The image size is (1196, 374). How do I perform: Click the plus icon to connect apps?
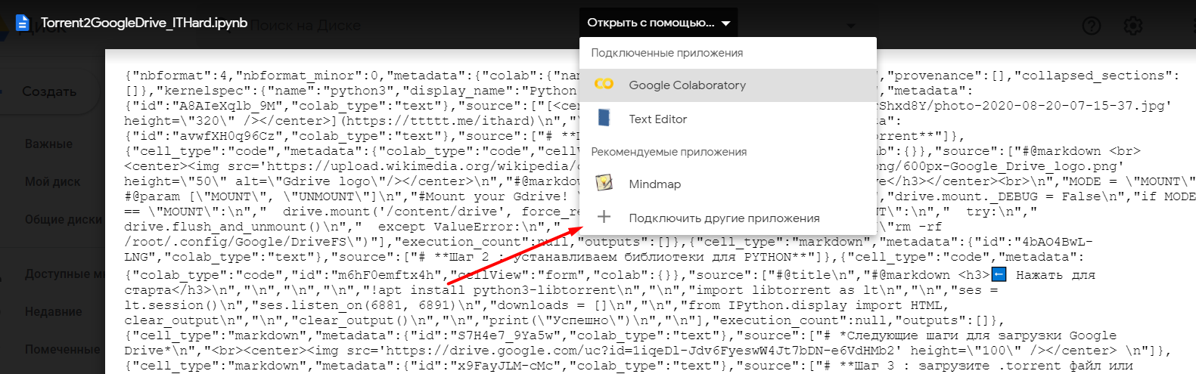coord(604,217)
